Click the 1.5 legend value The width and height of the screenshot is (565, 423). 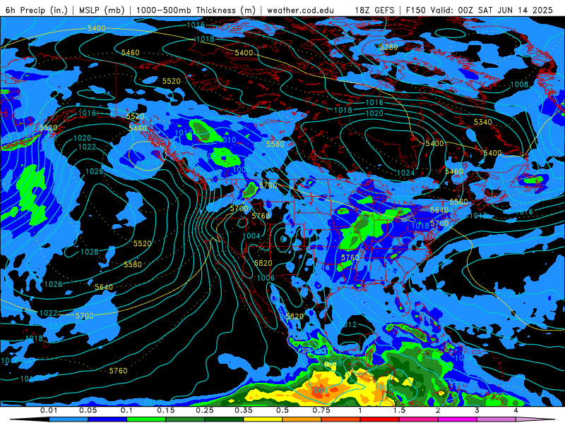[399, 410]
